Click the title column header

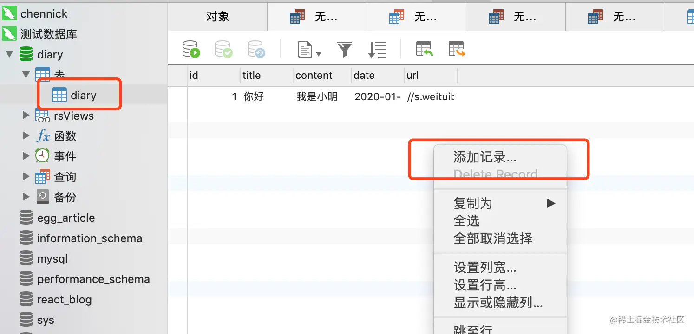[267, 75]
